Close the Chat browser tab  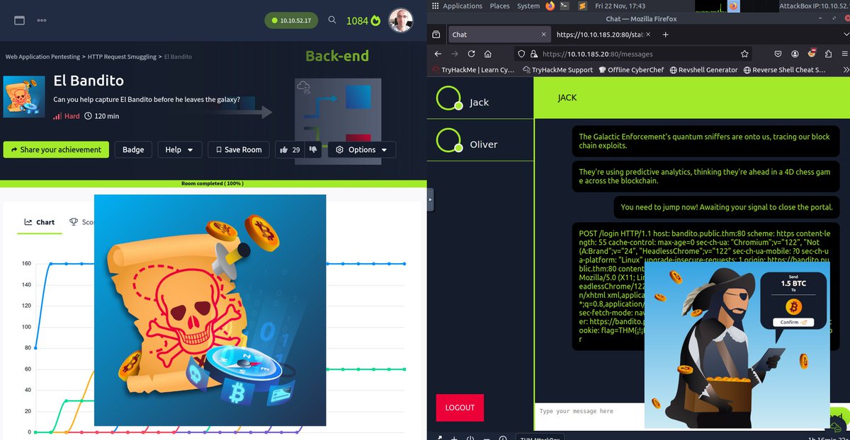[x=543, y=34]
